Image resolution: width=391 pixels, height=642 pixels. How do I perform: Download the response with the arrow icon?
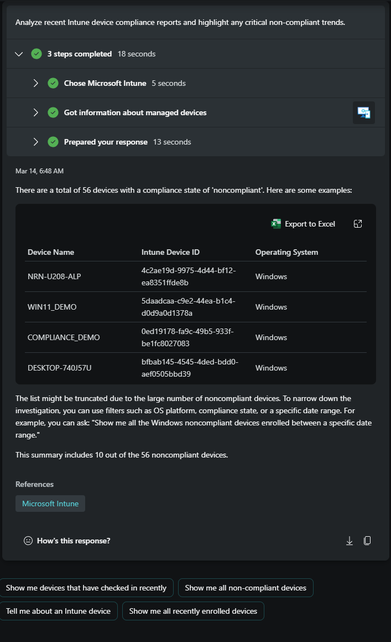(x=350, y=541)
